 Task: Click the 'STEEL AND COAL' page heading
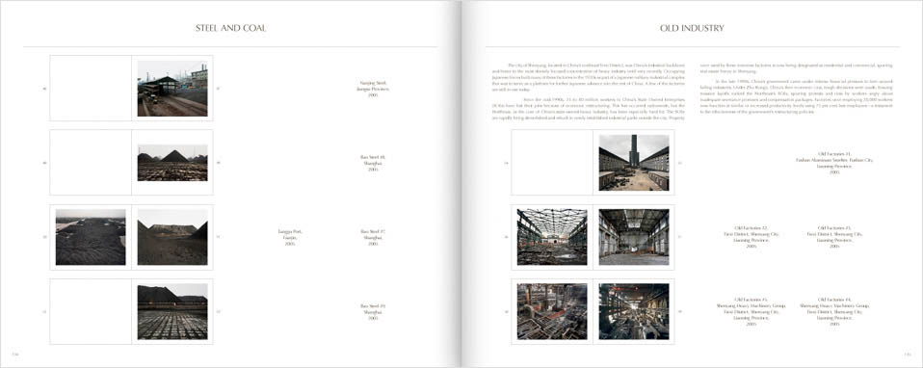231,28
